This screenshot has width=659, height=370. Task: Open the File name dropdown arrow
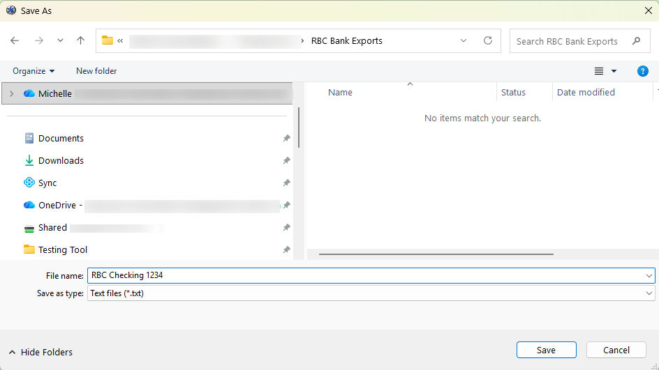click(x=649, y=276)
